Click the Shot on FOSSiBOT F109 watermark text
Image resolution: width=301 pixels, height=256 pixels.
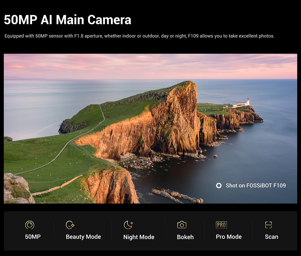(256, 186)
